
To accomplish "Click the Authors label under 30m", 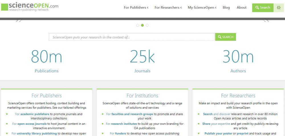I will click(x=238, y=71).
